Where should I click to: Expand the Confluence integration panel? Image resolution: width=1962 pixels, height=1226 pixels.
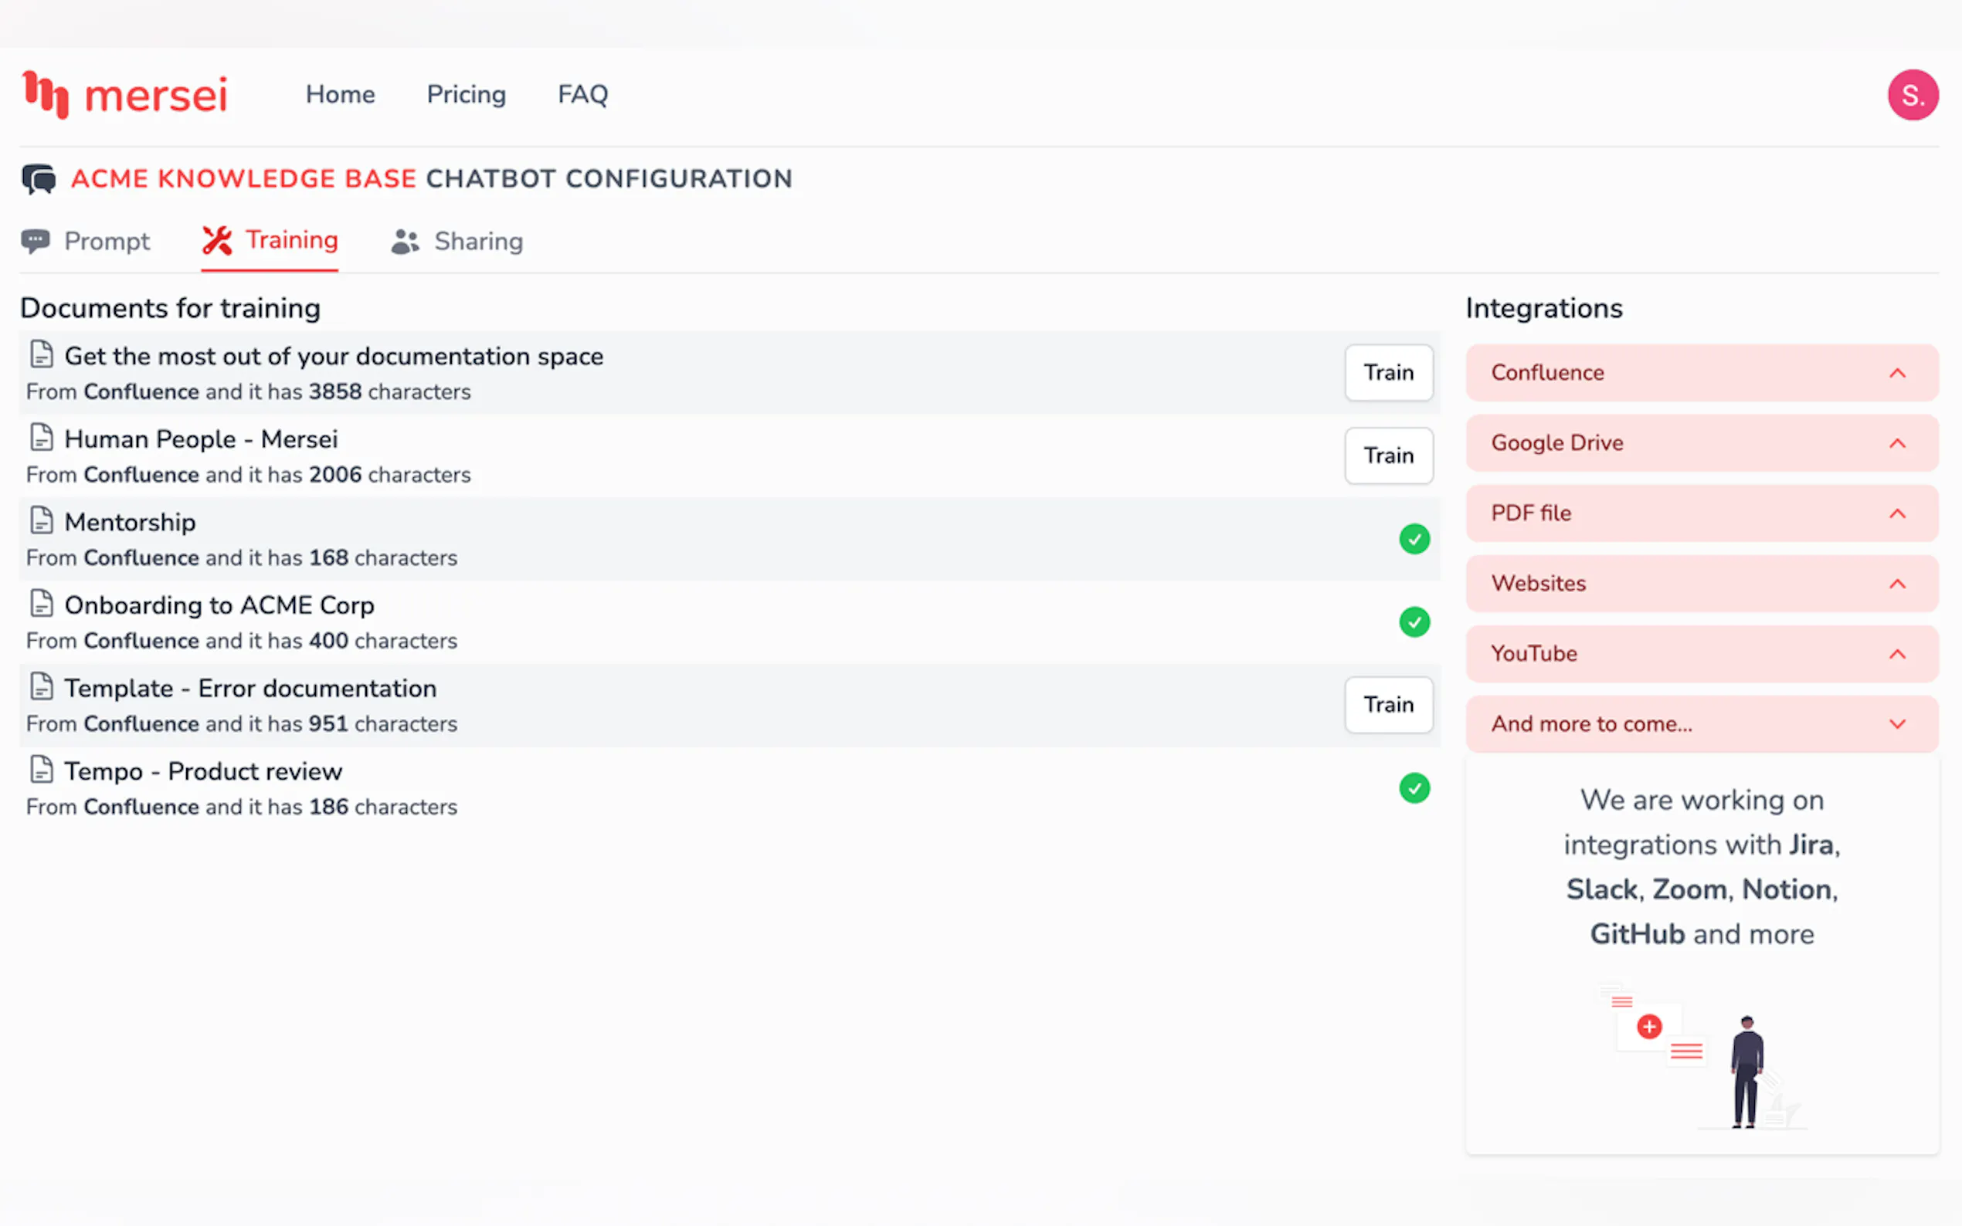coord(1702,373)
